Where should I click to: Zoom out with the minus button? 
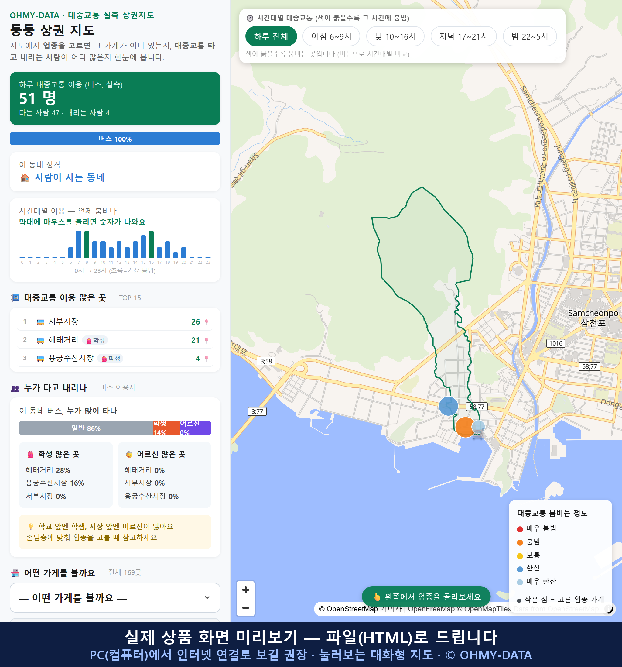point(245,608)
